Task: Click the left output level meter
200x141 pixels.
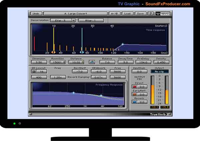Action: [153, 90]
